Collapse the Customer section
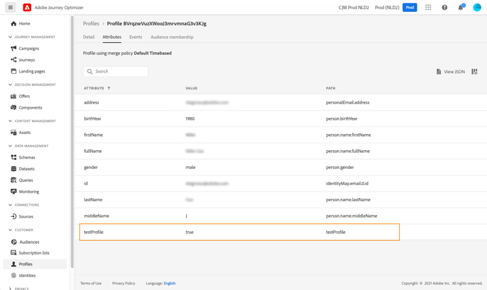The width and height of the screenshot is (487, 290). (x=10, y=230)
